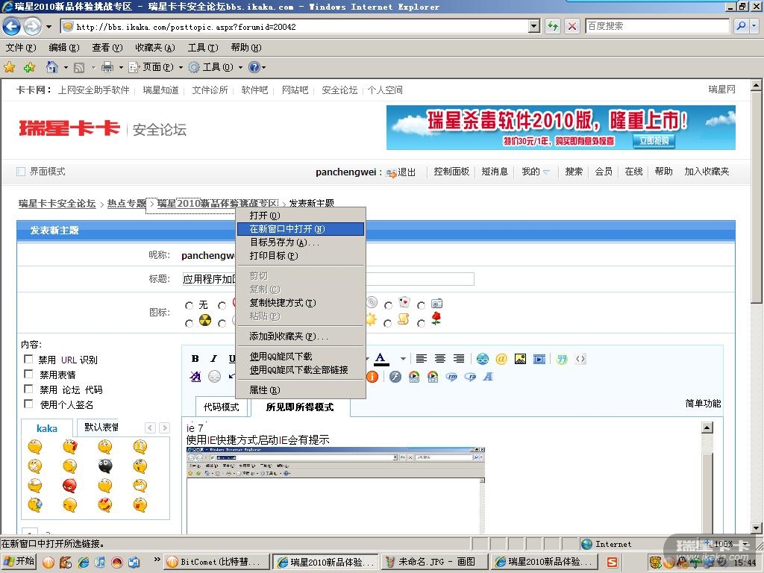Screen dimensions: 764x573
Task: Insert image icon in editor
Action: click(x=520, y=359)
